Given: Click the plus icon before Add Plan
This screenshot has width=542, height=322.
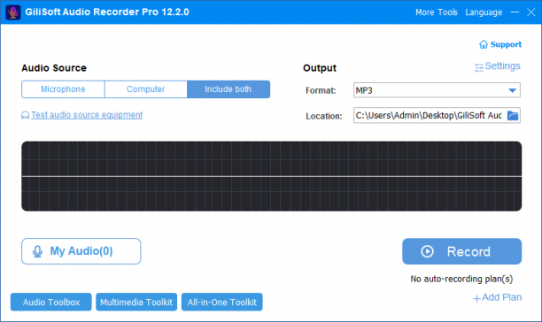Looking at the screenshot, I should [476, 298].
